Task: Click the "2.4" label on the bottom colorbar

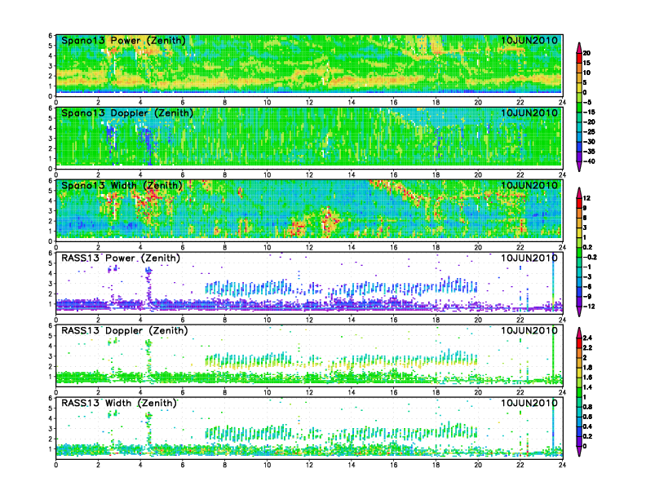Action: (x=588, y=338)
